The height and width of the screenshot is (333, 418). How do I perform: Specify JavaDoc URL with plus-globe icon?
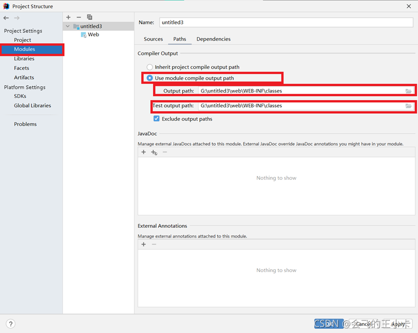click(x=154, y=152)
